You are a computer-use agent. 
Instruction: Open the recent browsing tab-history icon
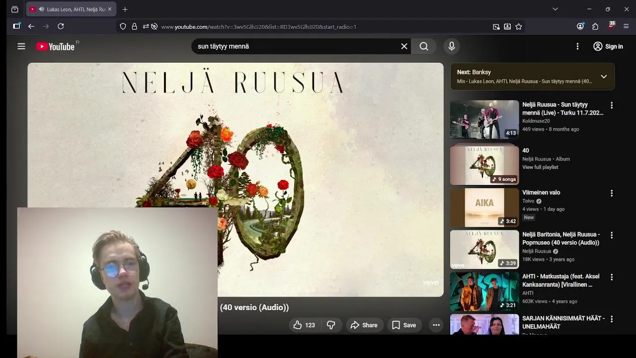click(14, 9)
